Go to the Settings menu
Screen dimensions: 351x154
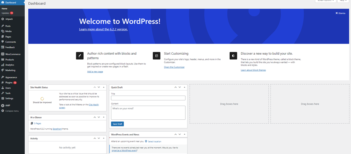[x=9, y=98]
